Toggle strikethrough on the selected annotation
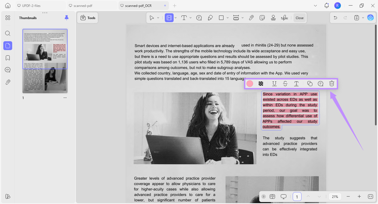The height and width of the screenshot is (204, 378). point(285,83)
